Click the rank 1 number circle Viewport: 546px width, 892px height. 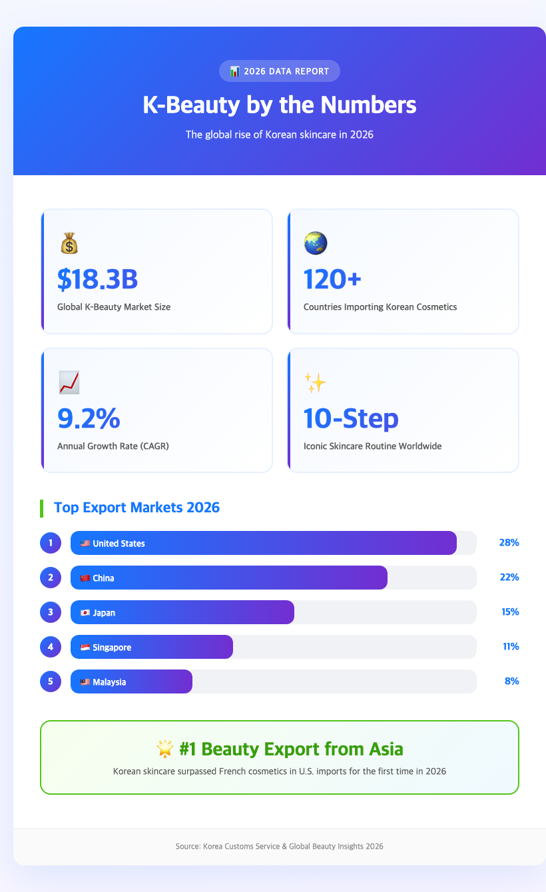51,543
